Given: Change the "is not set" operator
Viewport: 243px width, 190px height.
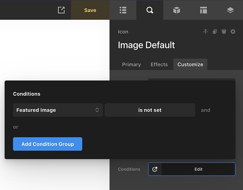Looking at the screenshot, I should click(150, 110).
